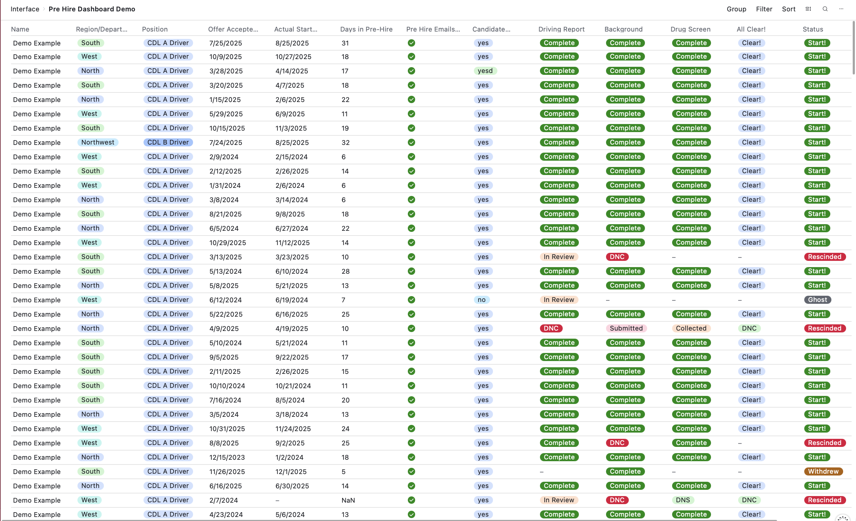Click driving report DNC in 4/9/2025 row
Viewport: 856px width, 521px height.
551,328
